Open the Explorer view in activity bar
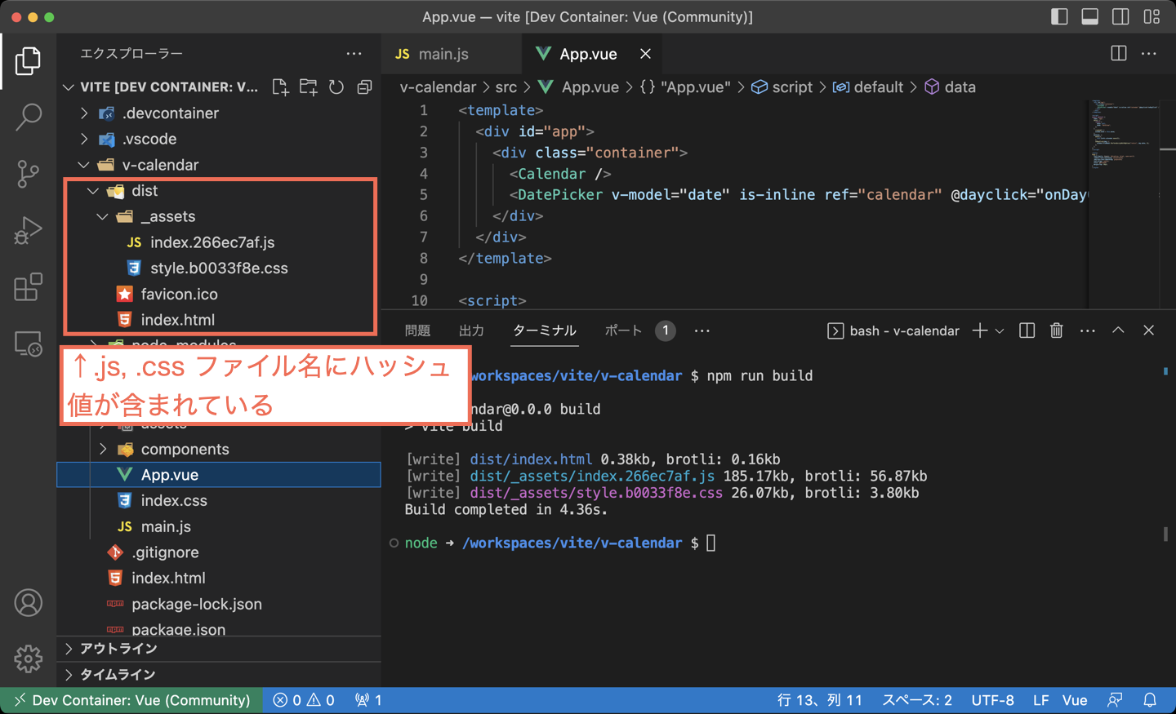Image resolution: width=1176 pixels, height=714 pixels. pos(28,60)
